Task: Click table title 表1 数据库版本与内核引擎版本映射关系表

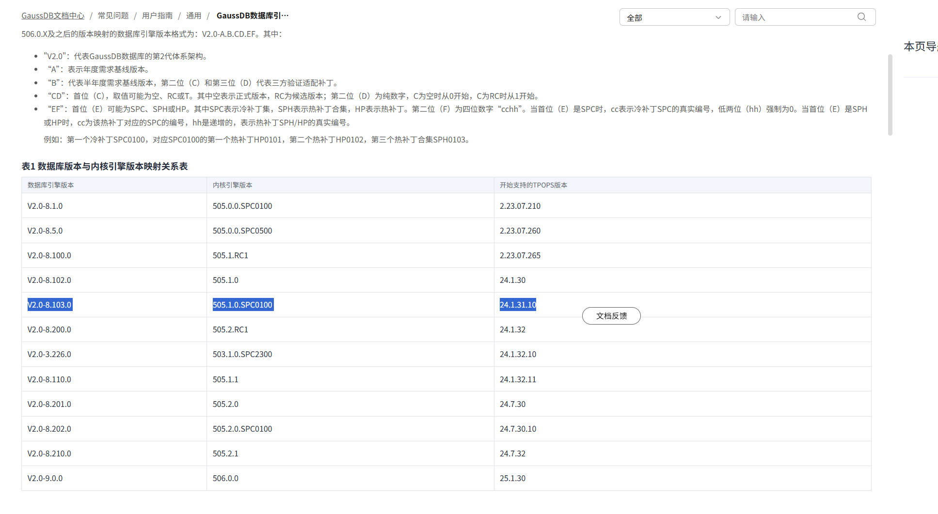Action: [x=105, y=166]
